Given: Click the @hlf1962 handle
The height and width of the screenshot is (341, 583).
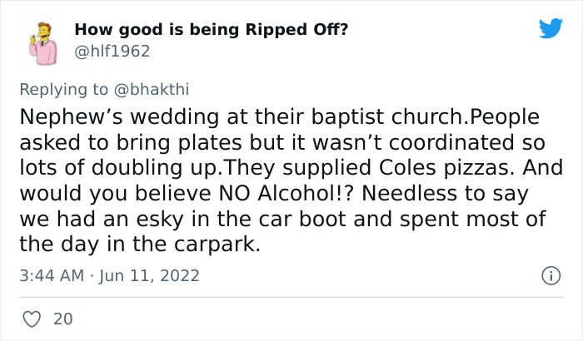Looking at the screenshot, I should [x=112, y=51].
